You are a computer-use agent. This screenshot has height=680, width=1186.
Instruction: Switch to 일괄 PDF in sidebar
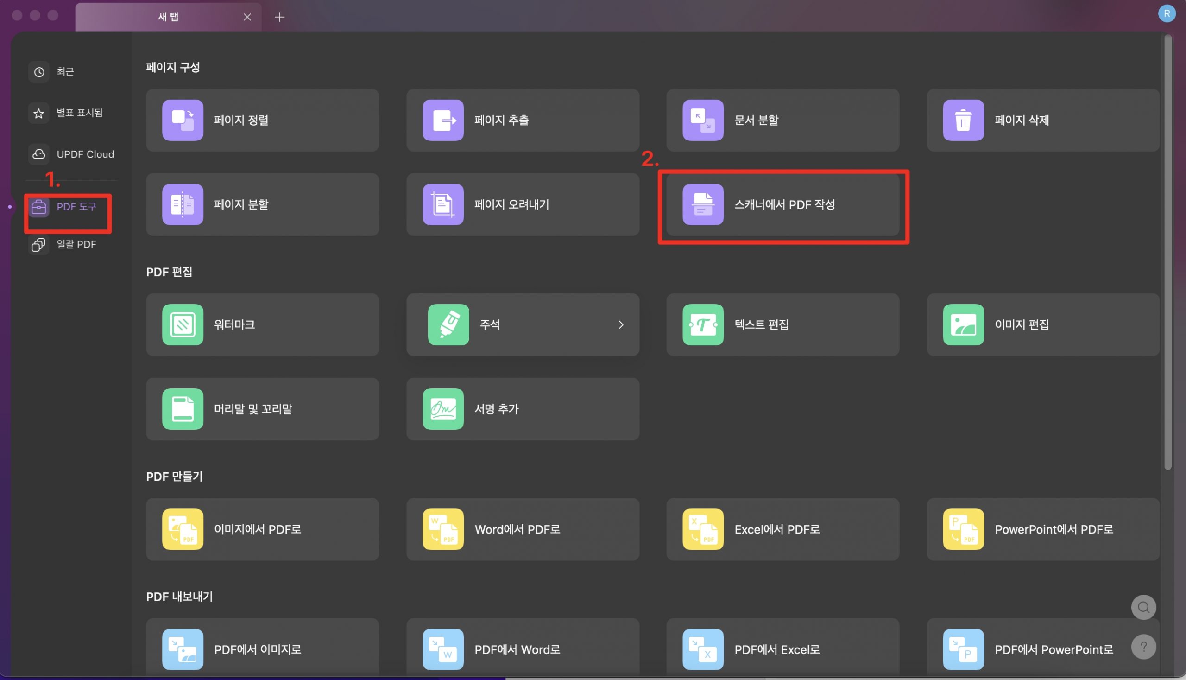[70, 245]
